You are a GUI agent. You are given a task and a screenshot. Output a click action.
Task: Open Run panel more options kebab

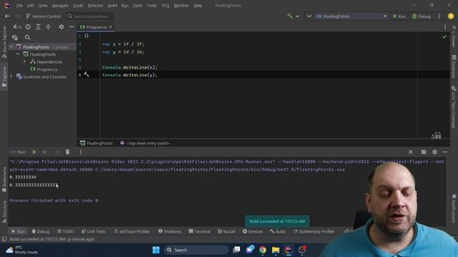tap(81, 152)
